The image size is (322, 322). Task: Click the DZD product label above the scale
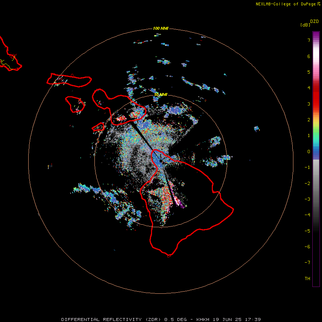(x=314, y=21)
